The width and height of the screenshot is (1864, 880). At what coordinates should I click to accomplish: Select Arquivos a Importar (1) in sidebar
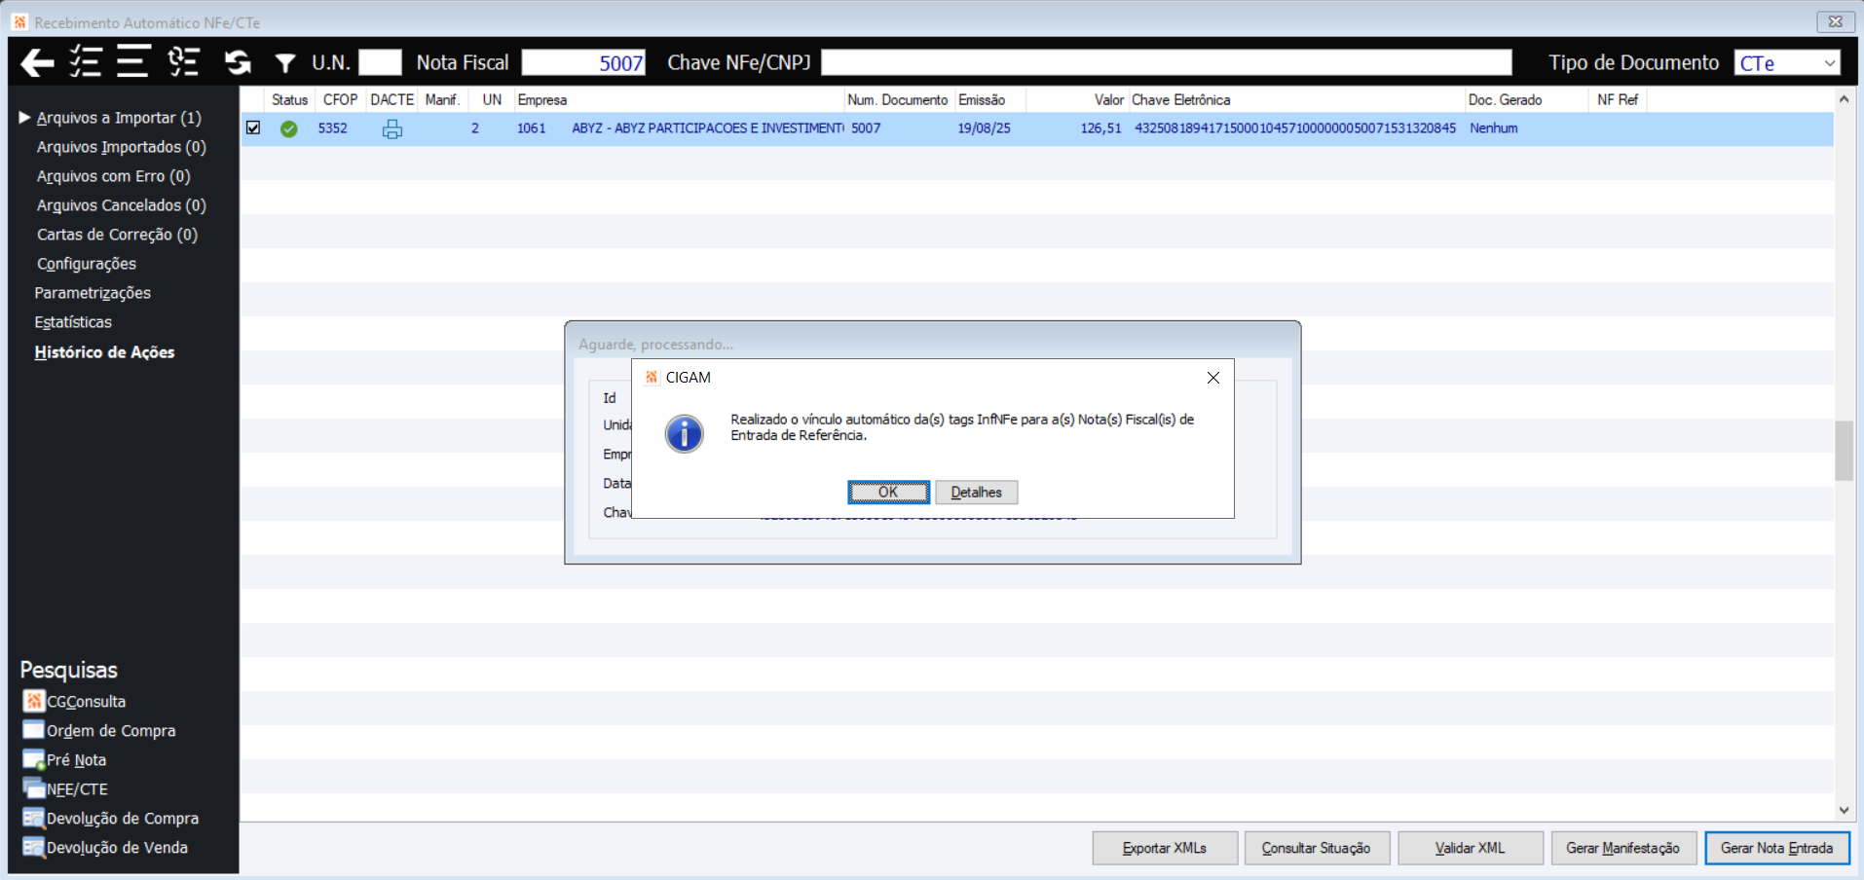click(119, 118)
